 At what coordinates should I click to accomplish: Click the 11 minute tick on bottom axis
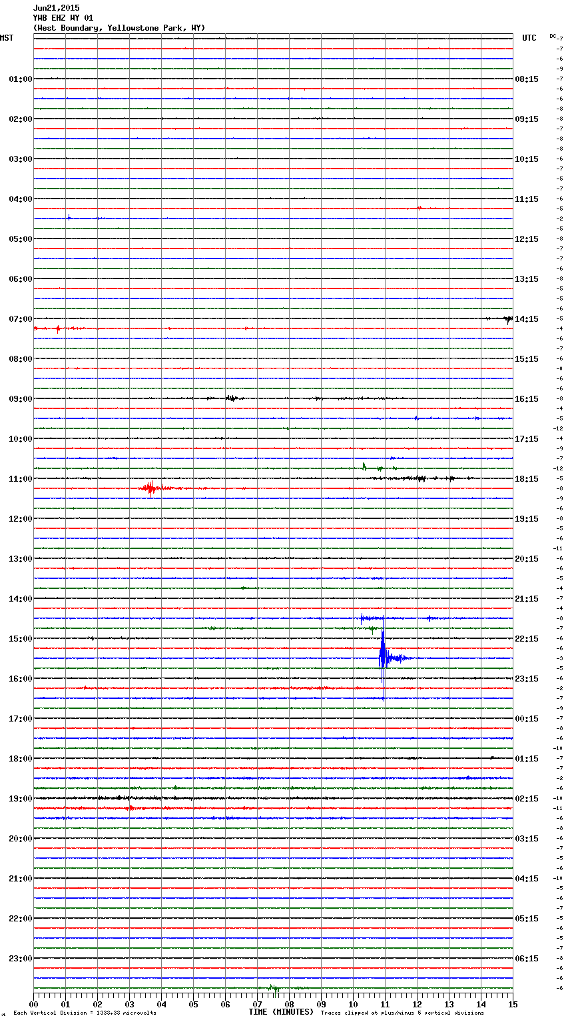(385, 1004)
